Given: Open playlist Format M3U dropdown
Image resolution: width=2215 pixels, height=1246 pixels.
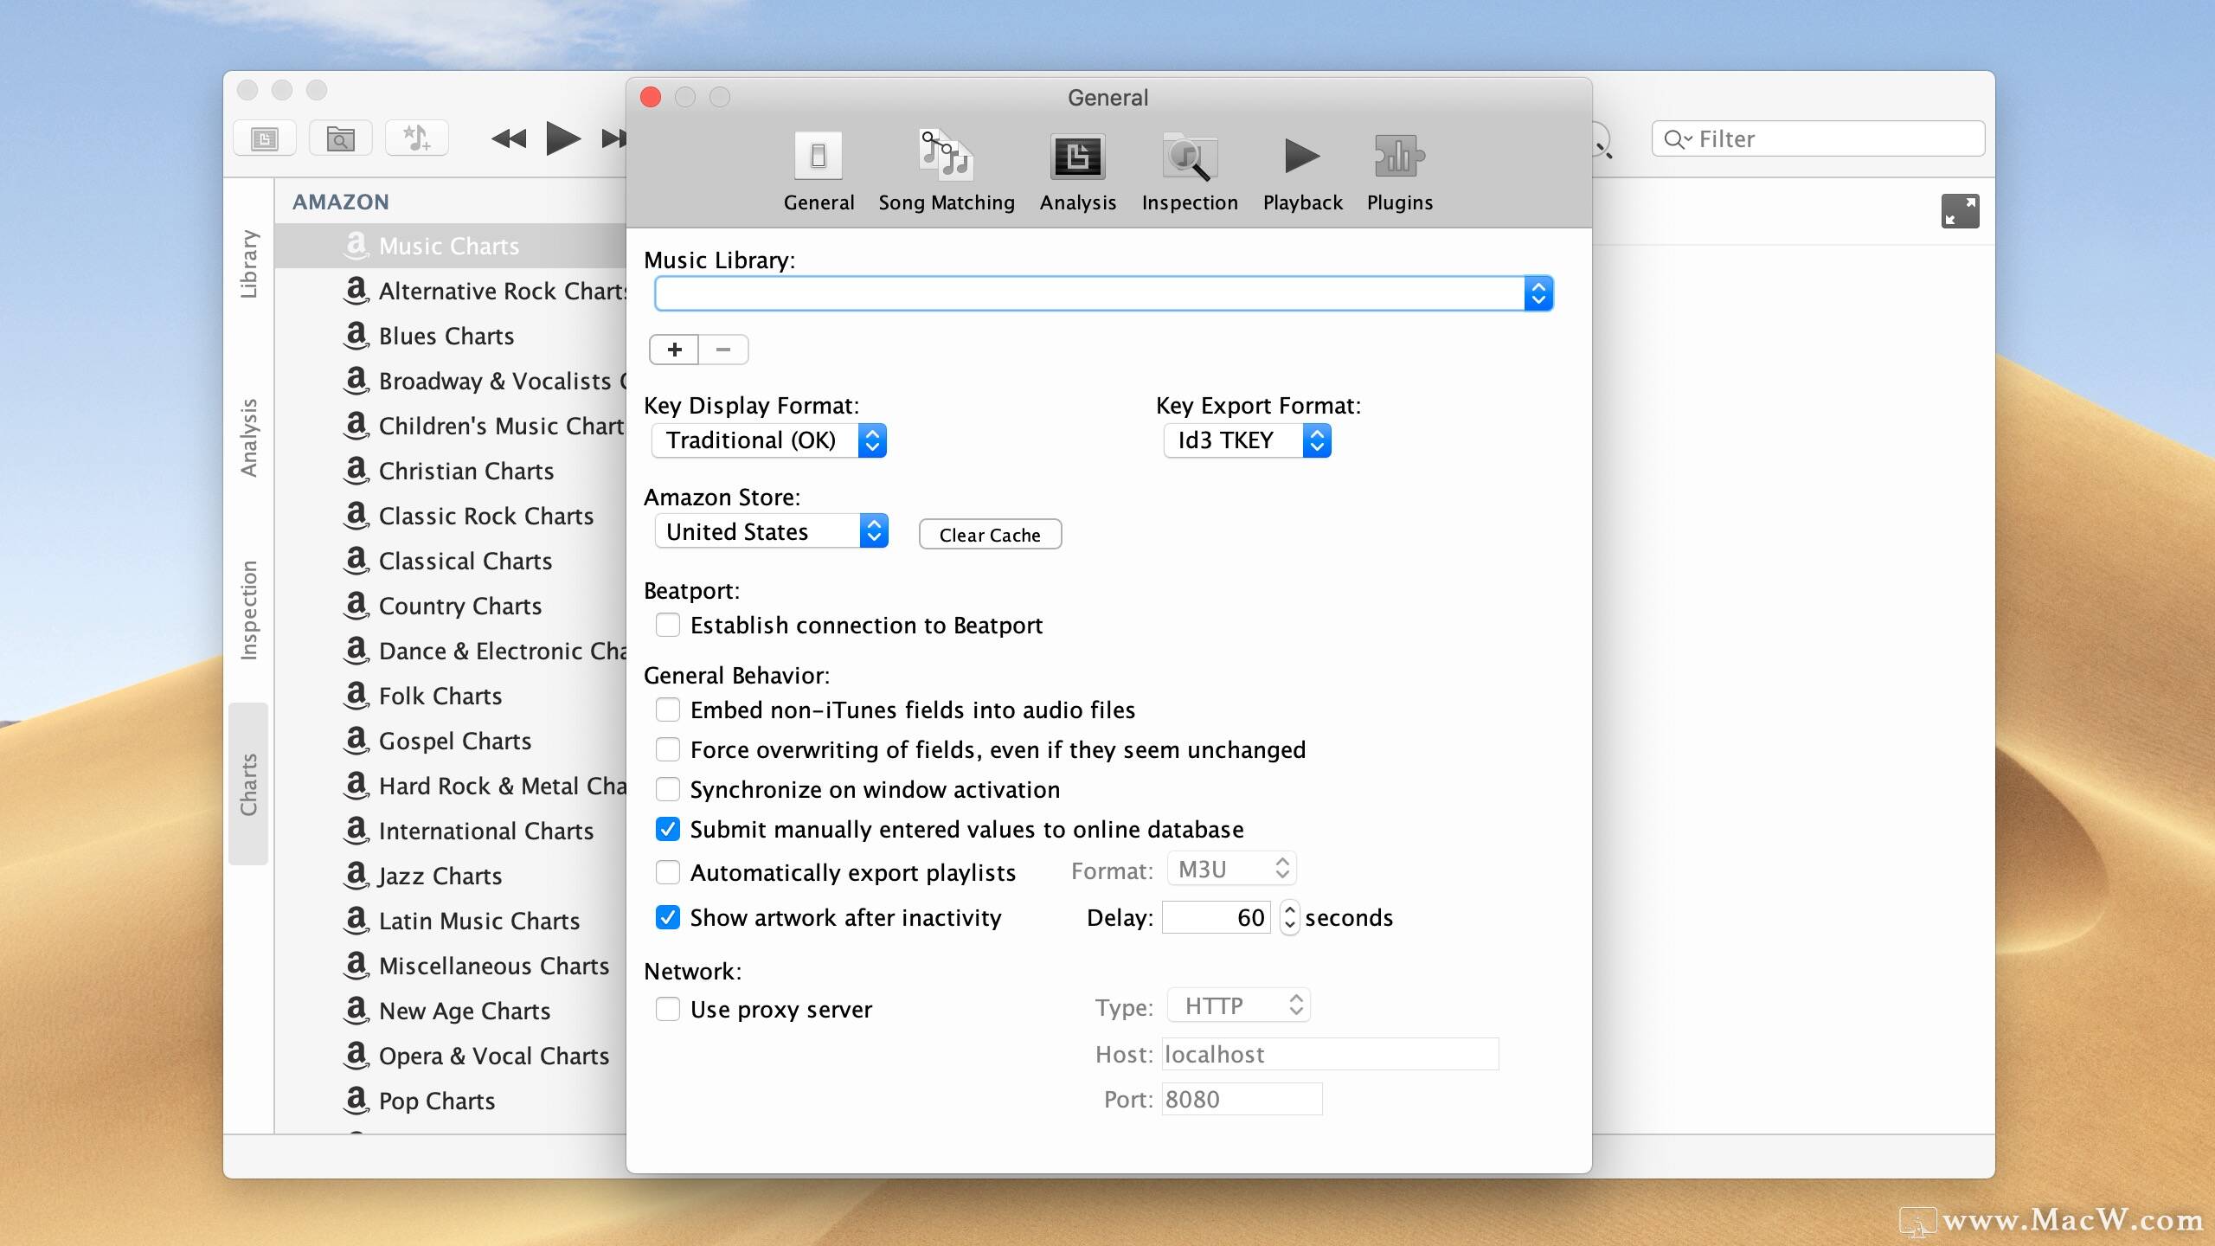Looking at the screenshot, I should (x=1231, y=869).
